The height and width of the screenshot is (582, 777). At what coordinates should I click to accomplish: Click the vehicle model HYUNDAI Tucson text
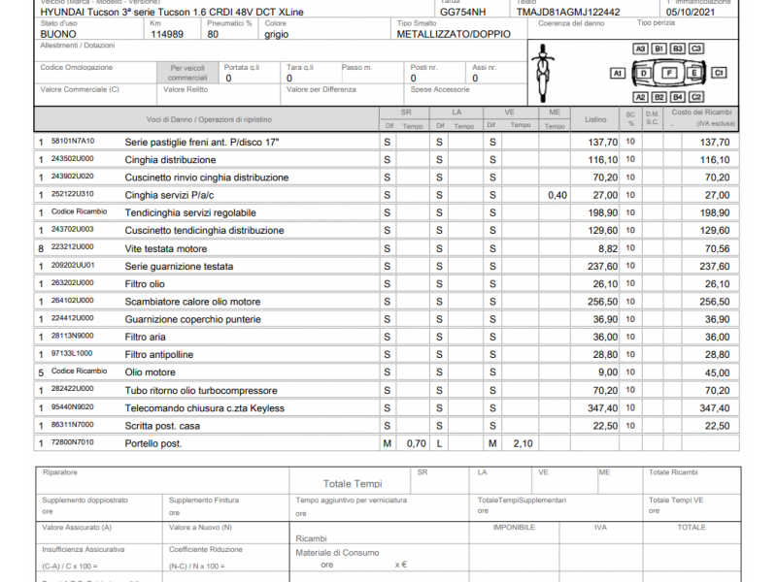click(x=172, y=12)
